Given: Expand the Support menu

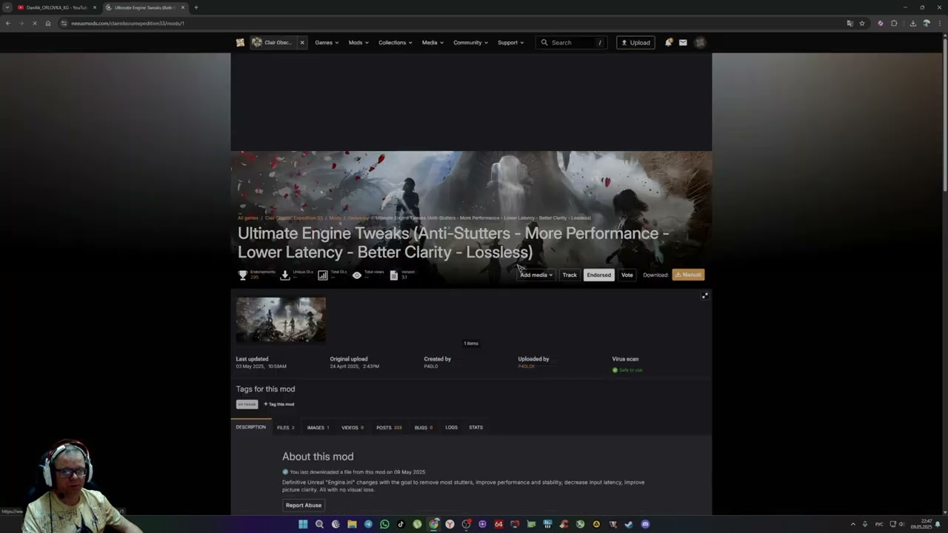Looking at the screenshot, I should pos(510,42).
